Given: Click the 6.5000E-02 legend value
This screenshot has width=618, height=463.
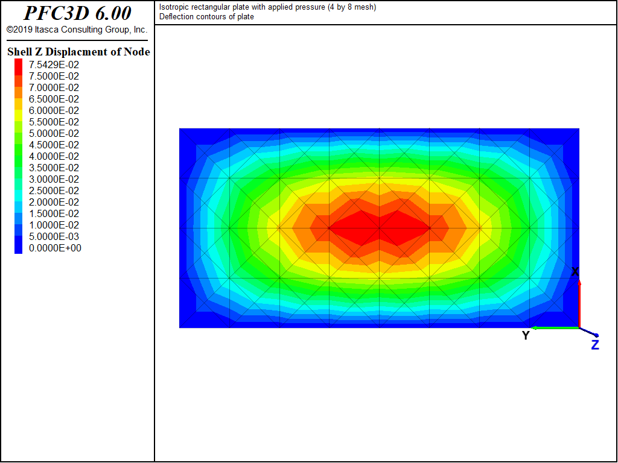Looking at the screenshot, I should [54, 99].
